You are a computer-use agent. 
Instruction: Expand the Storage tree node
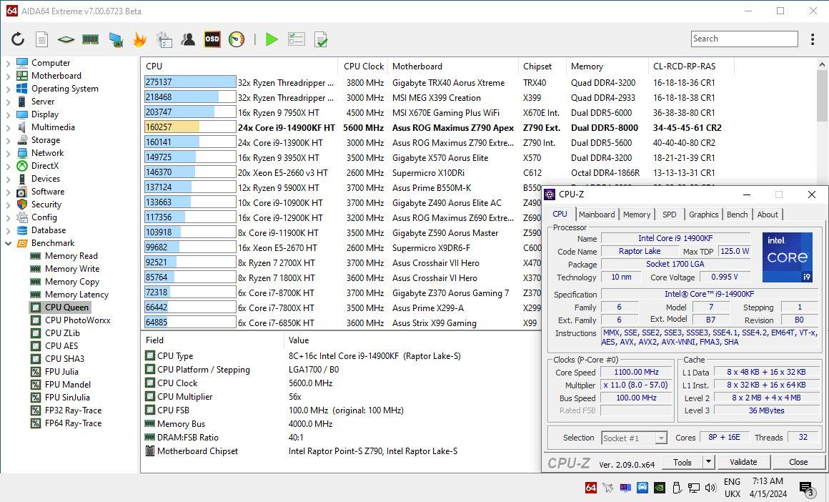8,140
